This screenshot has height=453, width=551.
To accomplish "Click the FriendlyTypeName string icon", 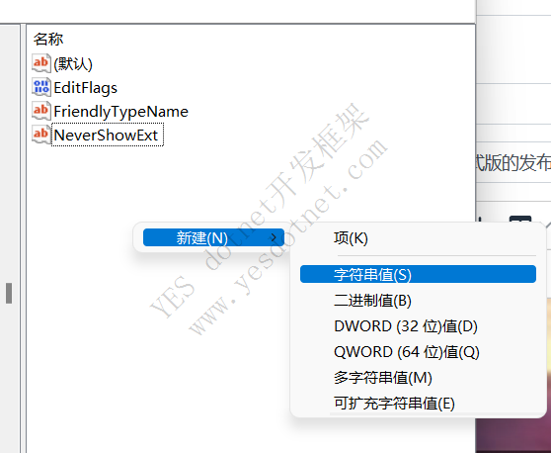I will (41, 111).
